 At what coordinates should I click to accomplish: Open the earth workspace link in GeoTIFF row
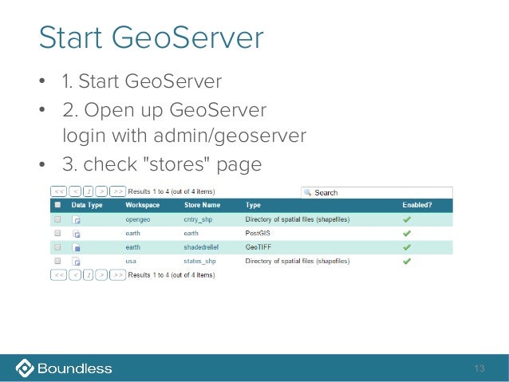[132, 247]
